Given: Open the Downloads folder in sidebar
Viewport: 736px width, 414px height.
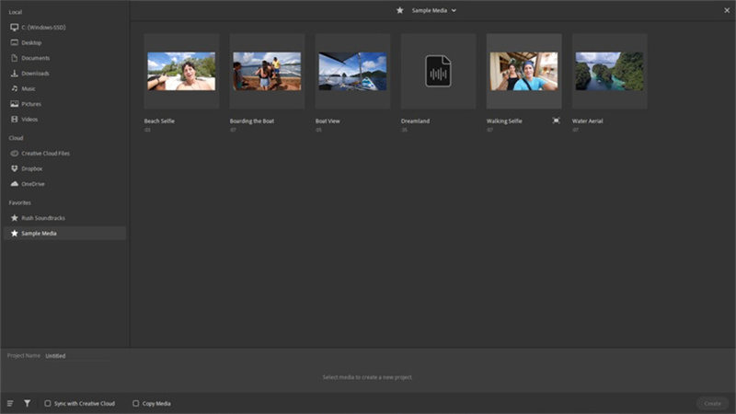Looking at the screenshot, I should point(35,74).
